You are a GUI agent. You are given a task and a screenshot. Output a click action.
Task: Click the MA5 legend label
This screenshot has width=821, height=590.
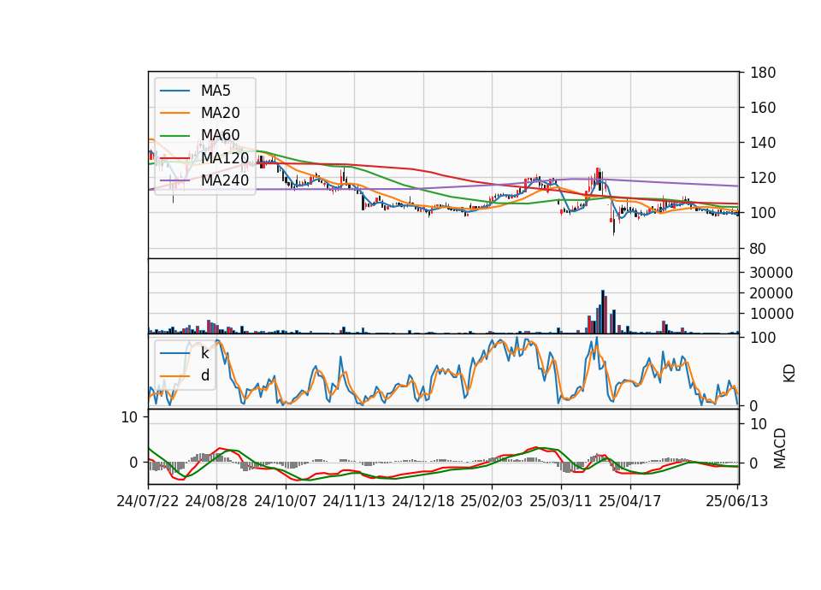tap(216, 91)
